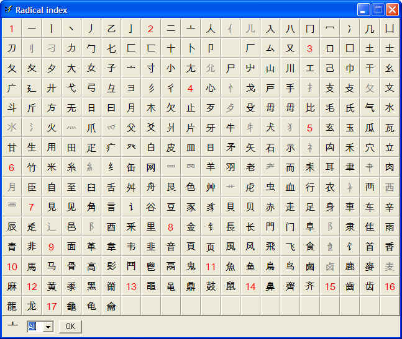Viewport: 402px width, 339px height.
Task: Select the radical 人 (person)
Action: (x=211, y=29)
